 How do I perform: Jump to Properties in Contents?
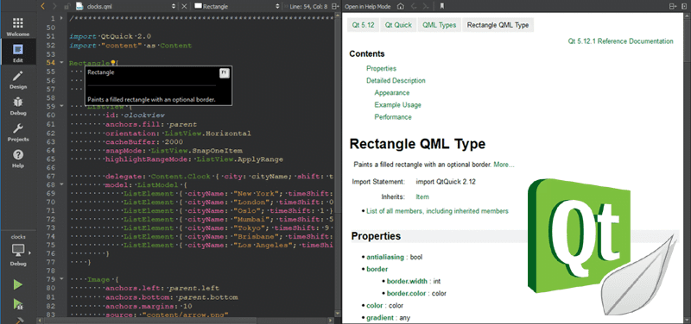click(381, 69)
